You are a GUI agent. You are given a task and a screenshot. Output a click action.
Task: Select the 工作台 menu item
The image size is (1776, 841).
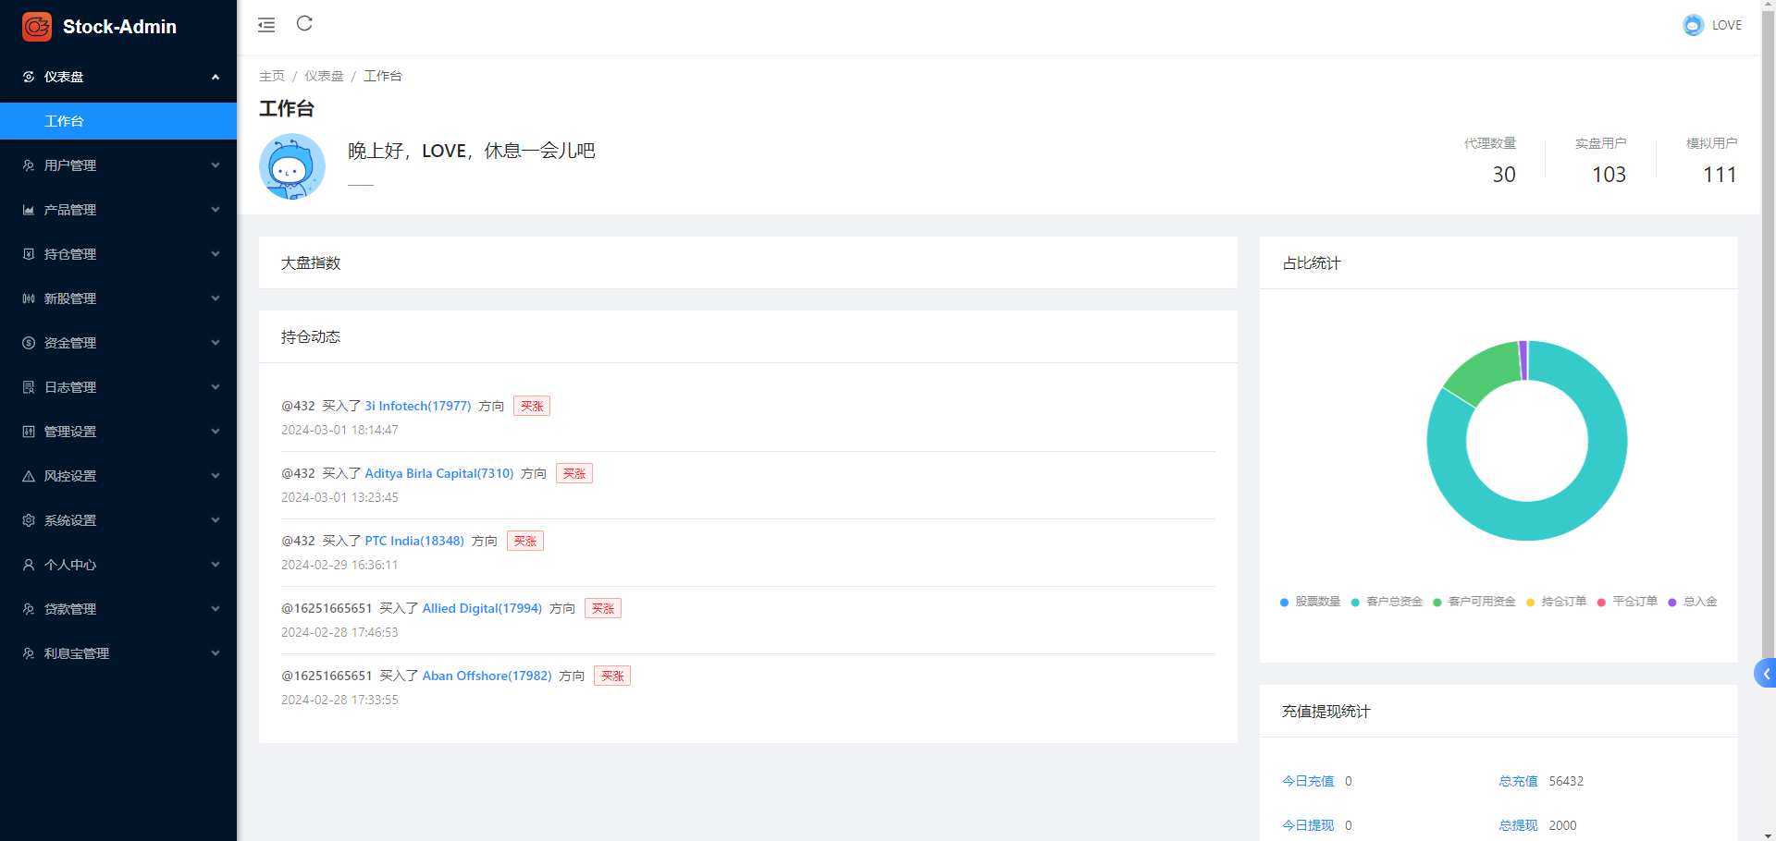coord(65,121)
